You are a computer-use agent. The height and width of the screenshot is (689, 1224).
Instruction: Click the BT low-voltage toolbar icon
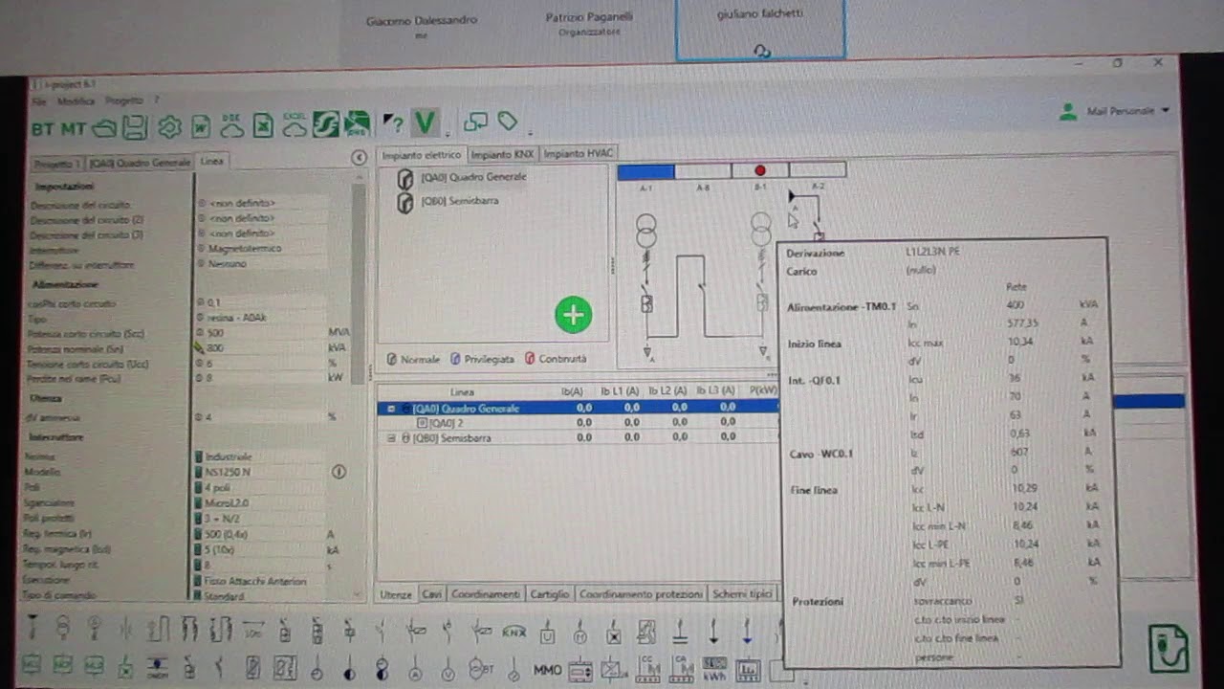pos(43,127)
